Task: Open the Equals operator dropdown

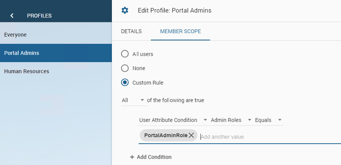Action: 269,120
